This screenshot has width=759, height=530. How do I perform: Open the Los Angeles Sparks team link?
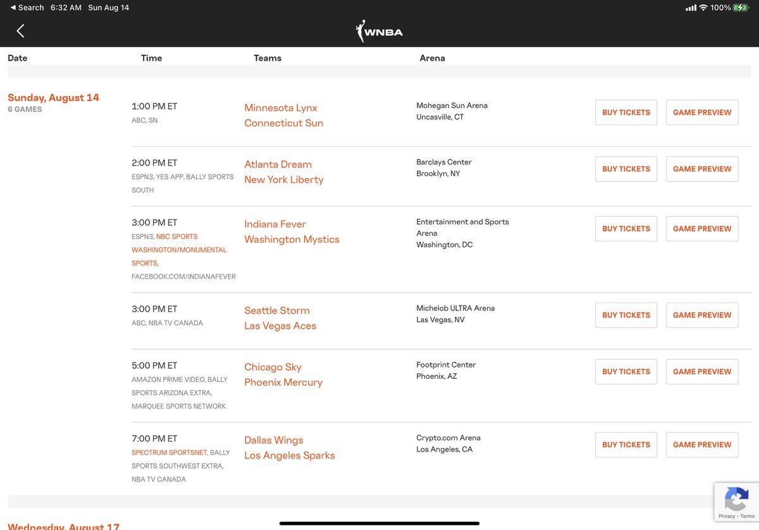pyautogui.click(x=290, y=455)
